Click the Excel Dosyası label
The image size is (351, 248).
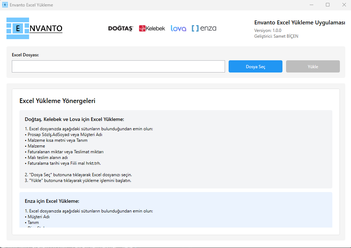[25, 55]
